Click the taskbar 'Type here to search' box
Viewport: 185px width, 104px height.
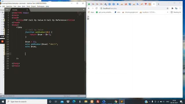27,101
